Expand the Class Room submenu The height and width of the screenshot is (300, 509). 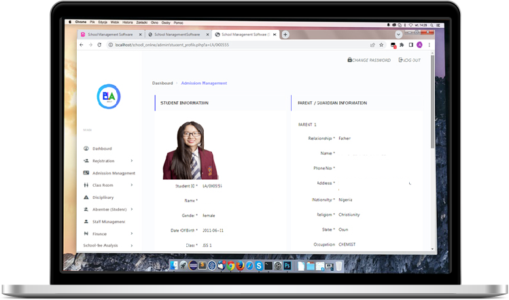[131, 185]
